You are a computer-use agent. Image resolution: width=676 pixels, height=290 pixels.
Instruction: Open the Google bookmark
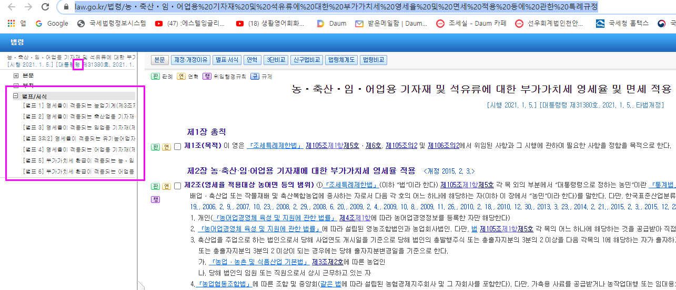click(52, 23)
